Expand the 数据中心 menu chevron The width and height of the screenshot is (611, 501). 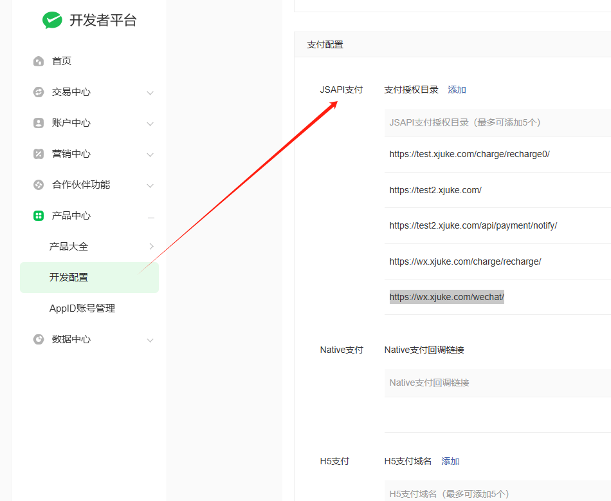click(x=150, y=340)
